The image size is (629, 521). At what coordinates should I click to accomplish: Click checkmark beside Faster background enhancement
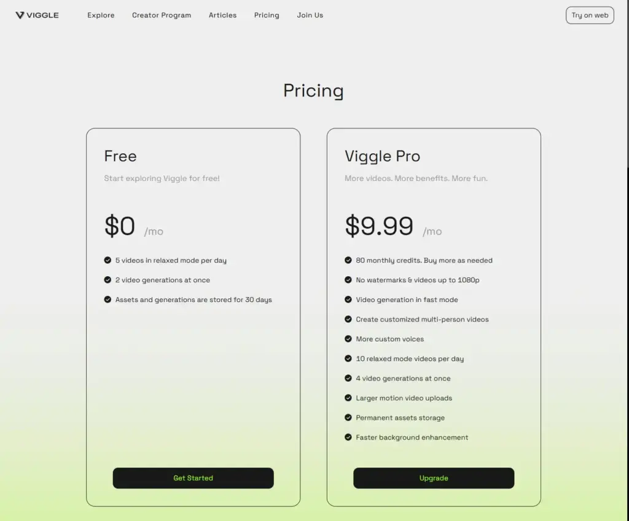coord(348,437)
